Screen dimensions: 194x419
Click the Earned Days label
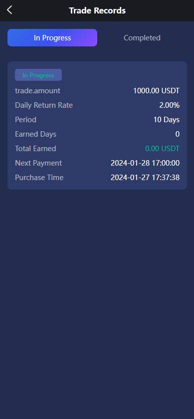pyautogui.click(x=35, y=134)
